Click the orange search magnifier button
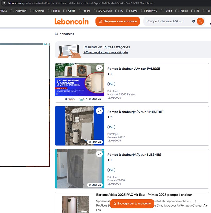 coord(200,21)
